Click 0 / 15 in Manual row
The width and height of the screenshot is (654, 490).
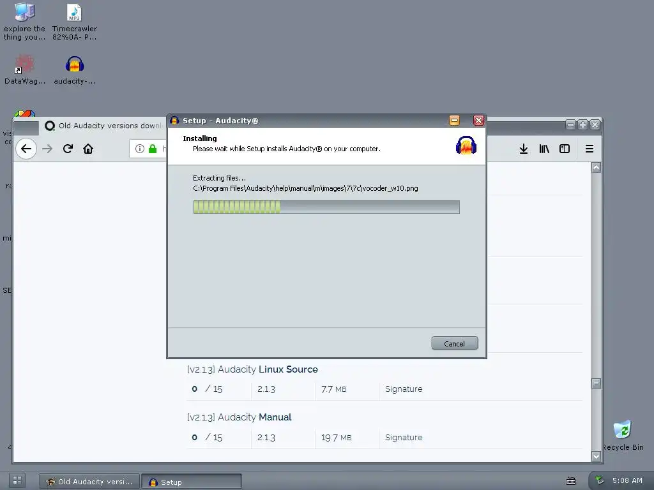[x=207, y=438]
